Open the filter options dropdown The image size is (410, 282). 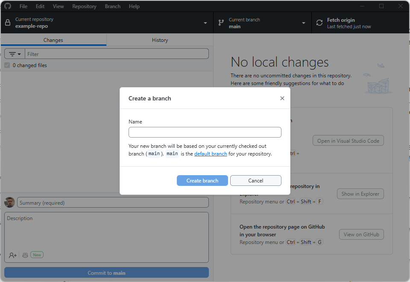[x=15, y=54]
